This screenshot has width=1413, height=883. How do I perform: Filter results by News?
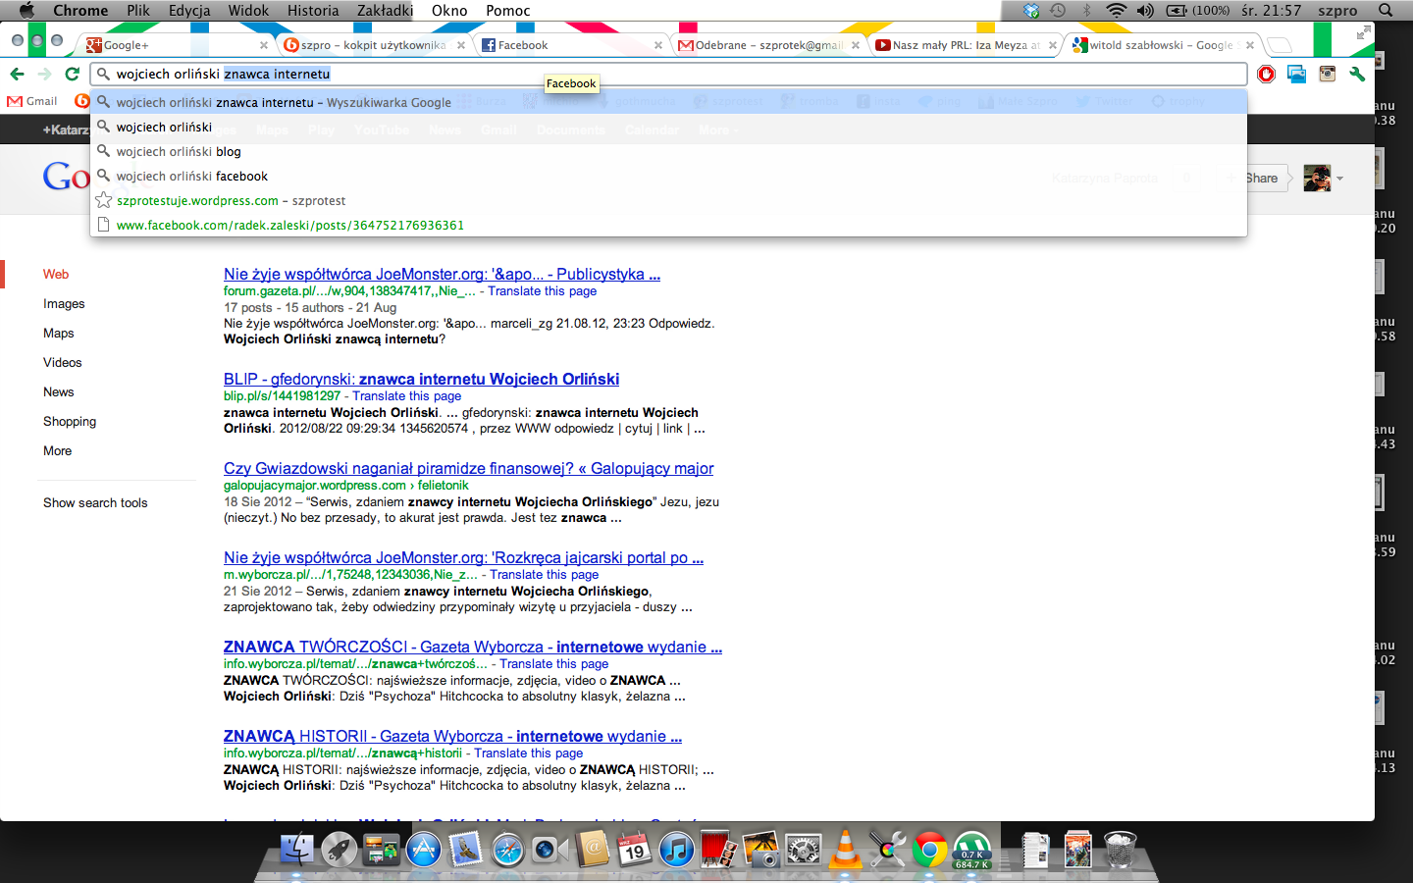[x=59, y=392]
